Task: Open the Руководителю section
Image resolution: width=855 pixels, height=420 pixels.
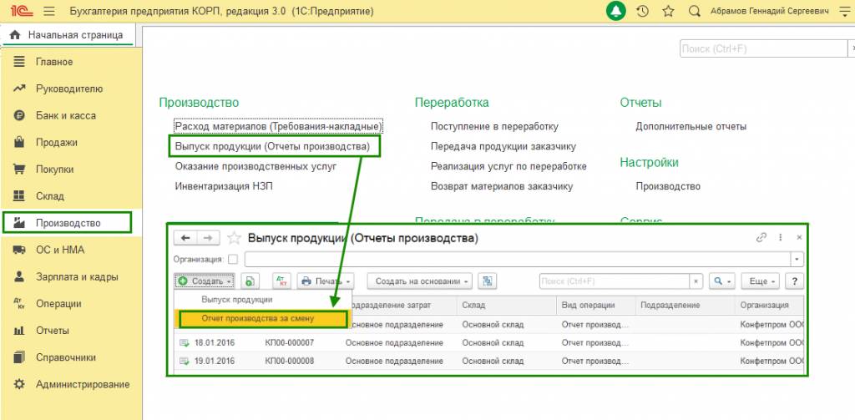Action: 69,89
